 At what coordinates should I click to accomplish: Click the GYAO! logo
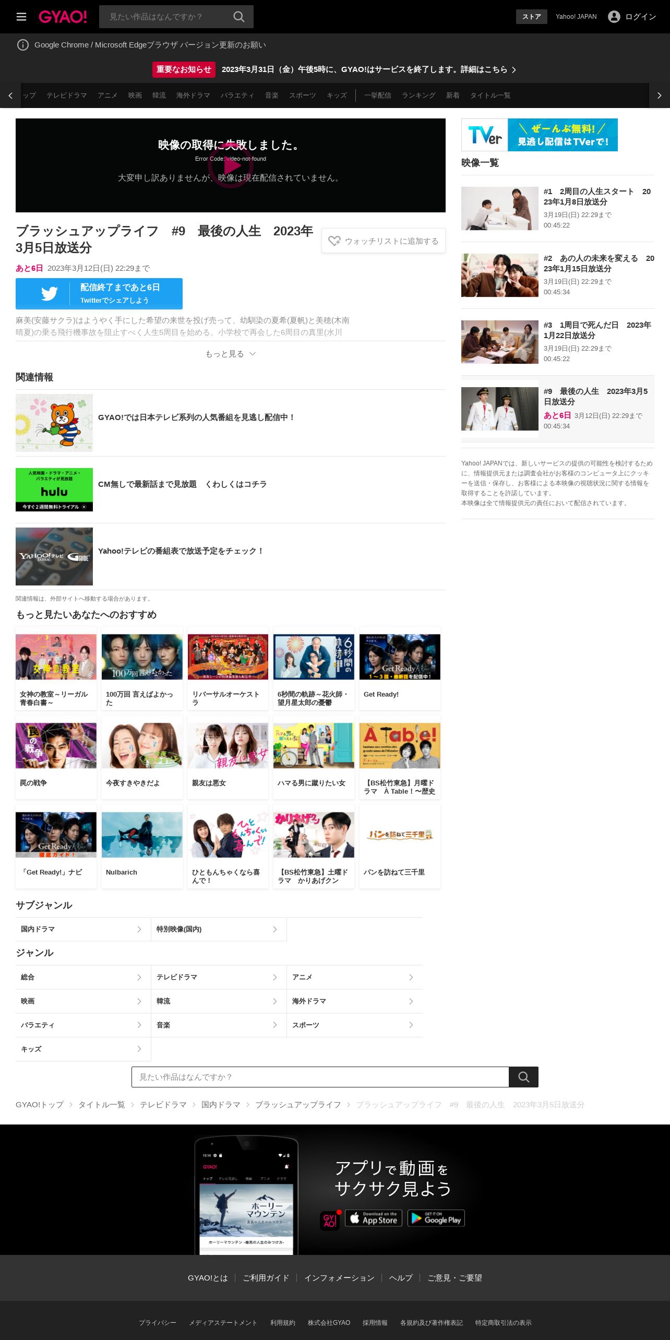[x=63, y=17]
